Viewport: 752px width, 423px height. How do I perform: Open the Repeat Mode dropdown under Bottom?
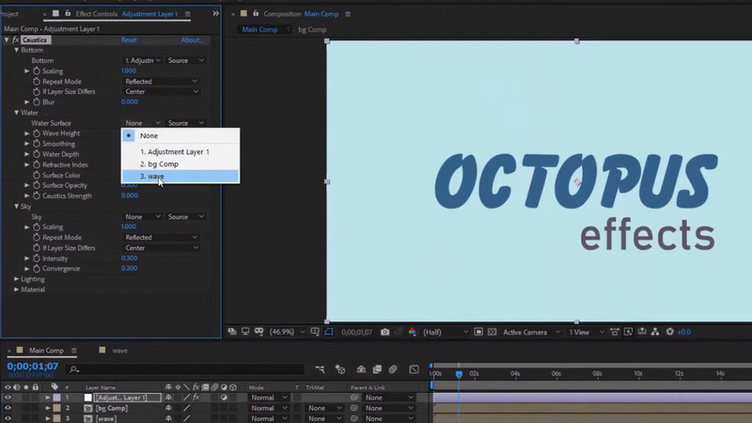point(162,82)
